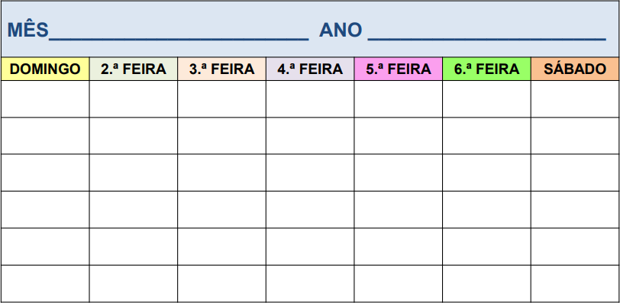Click last row cell under SÁBADO
Viewport: 620px width, 303px height.
(x=575, y=284)
